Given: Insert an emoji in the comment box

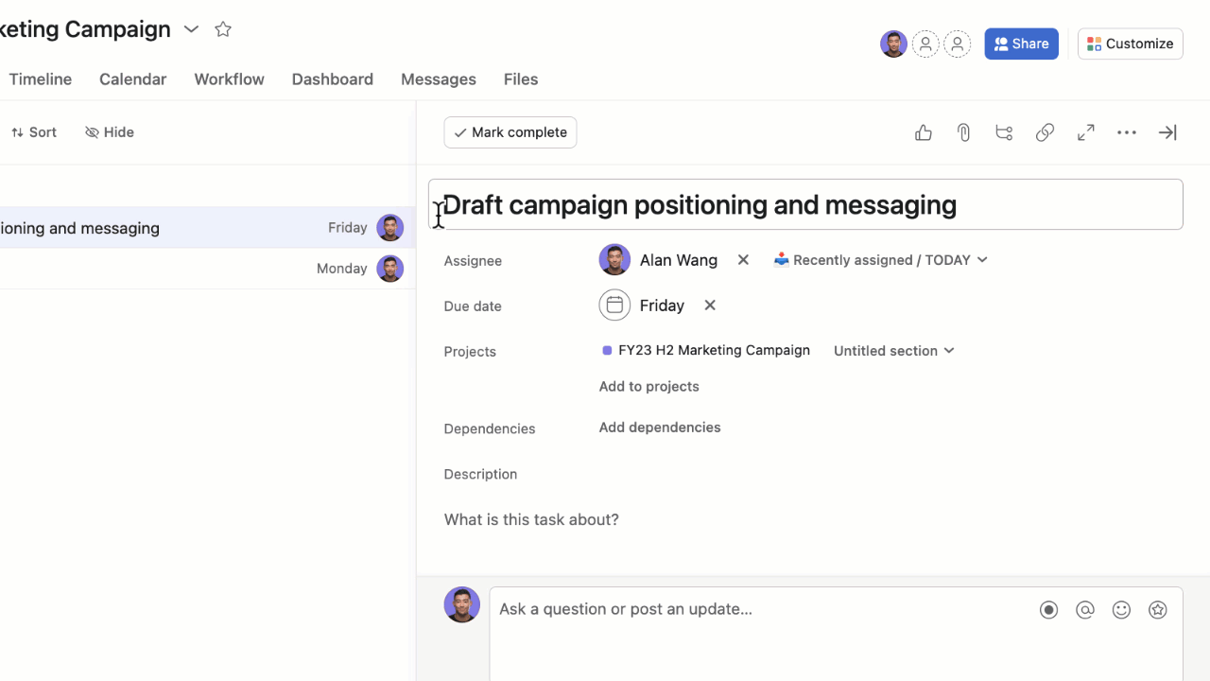Looking at the screenshot, I should (x=1121, y=610).
